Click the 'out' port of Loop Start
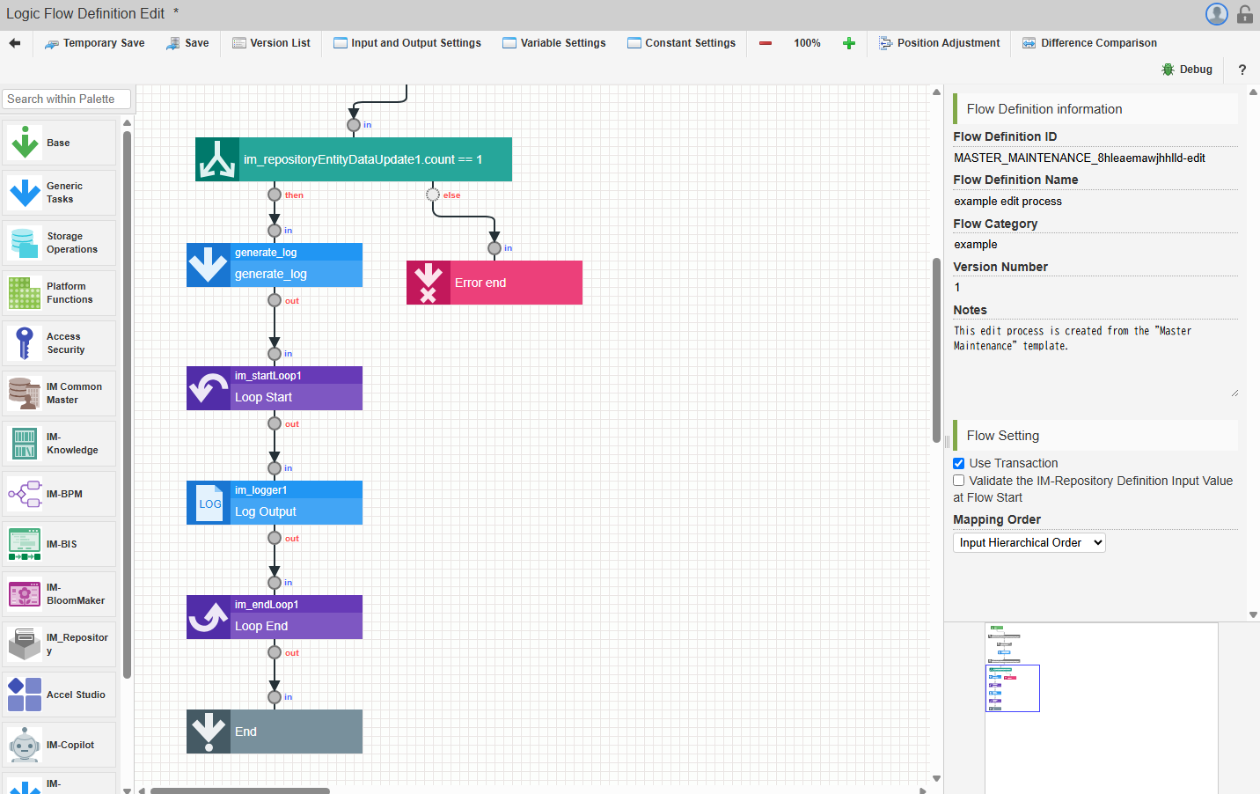The image size is (1260, 794). coord(275,423)
